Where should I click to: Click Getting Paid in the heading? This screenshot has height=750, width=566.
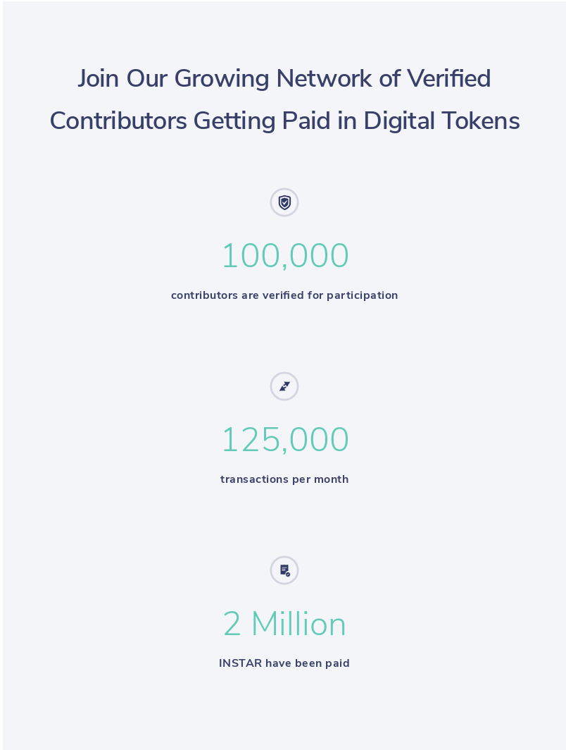[262, 121]
